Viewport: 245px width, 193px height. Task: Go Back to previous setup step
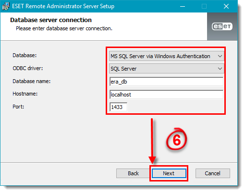(x=133, y=173)
